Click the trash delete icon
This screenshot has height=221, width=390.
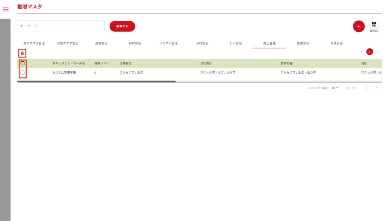click(x=22, y=53)
